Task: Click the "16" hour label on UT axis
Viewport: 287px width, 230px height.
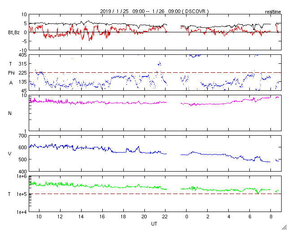Action: pos(102,217)
